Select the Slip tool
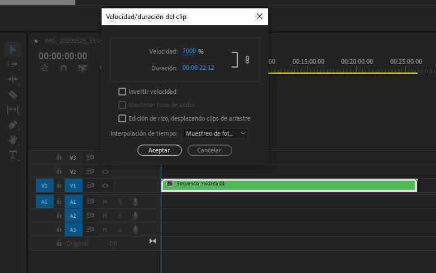Viewport: 436px width, 273px height. tap(13, 109)
